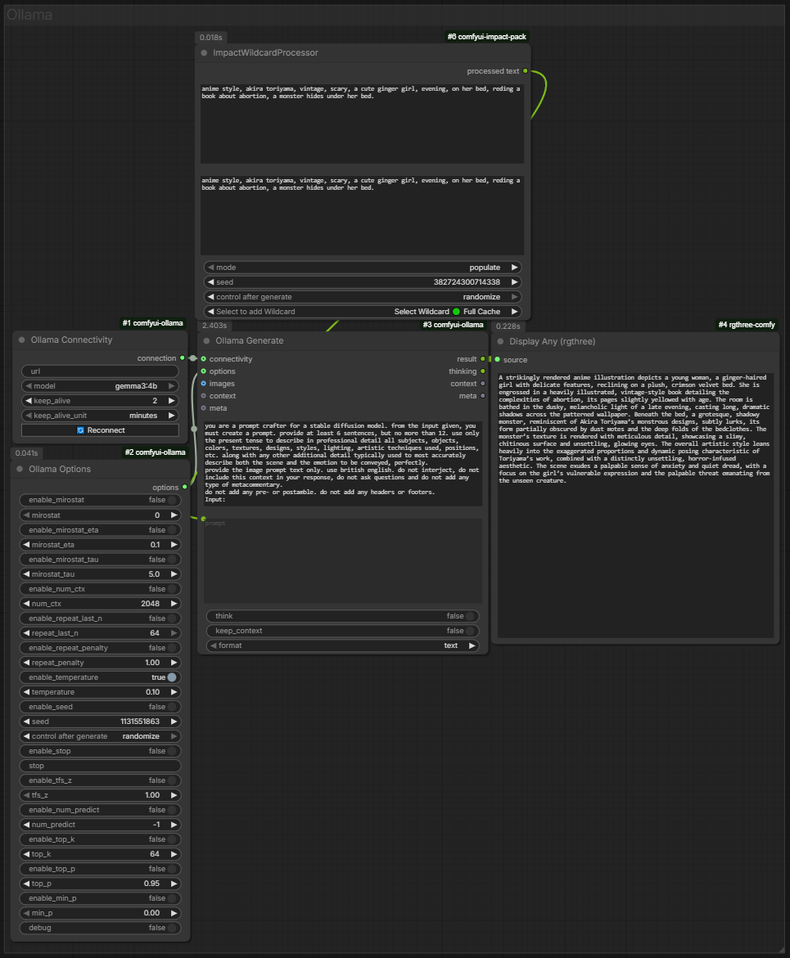Image resolution: width=790 pixels, height=958 pixels.
Task: Click the #2 comfyui-ollama badge
Action: click(x=156, y=452)
